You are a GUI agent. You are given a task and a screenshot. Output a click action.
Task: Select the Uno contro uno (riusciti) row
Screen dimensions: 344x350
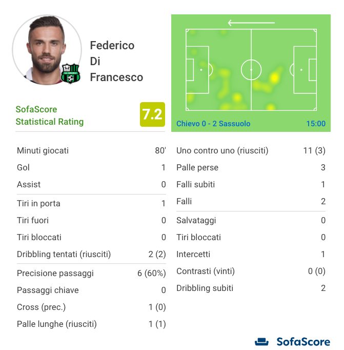[x=251, y=150]
